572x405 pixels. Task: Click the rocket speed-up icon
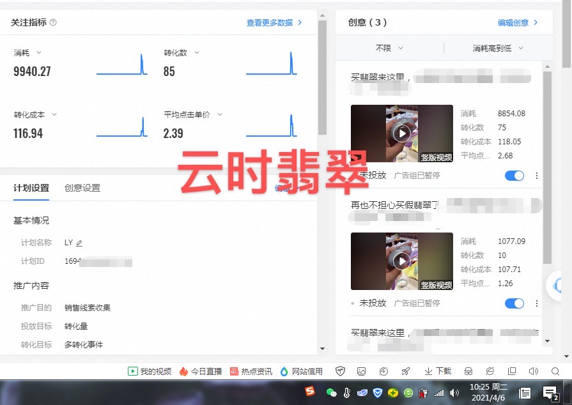coord(406,371)
